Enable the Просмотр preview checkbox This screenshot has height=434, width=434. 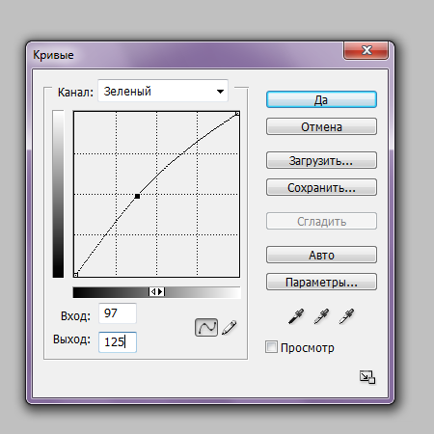(271, 347)
